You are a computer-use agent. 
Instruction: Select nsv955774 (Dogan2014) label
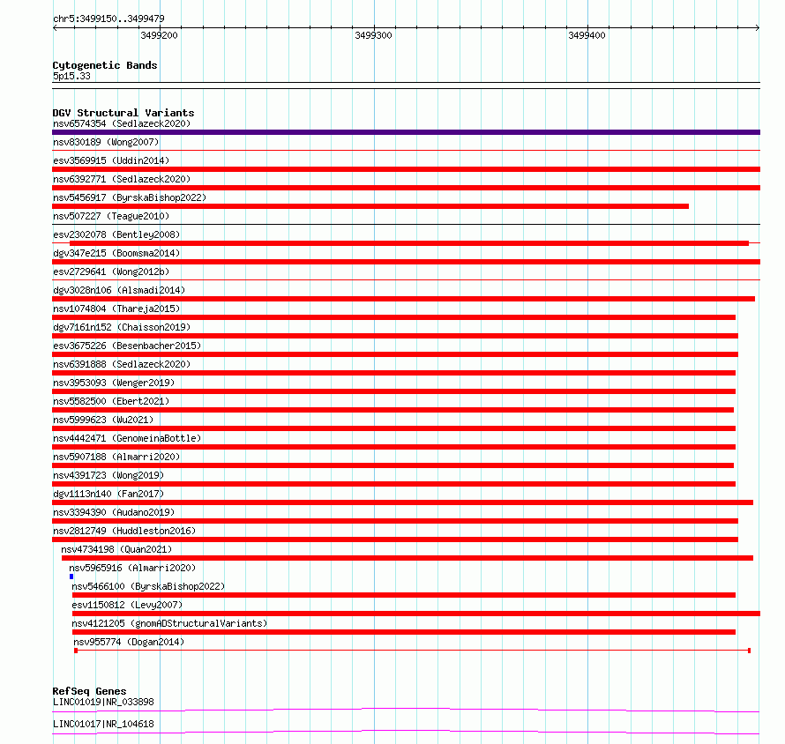(x=129, y=642)
